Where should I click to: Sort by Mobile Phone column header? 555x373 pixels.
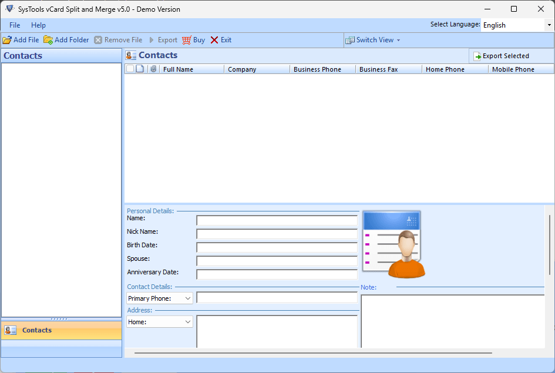tap(522, 69)
